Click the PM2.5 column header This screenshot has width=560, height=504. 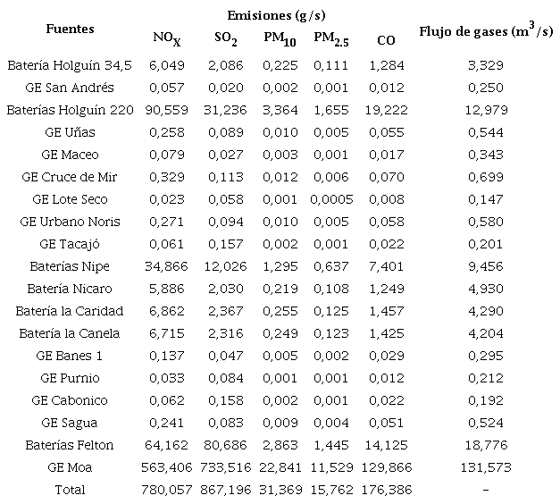coord(332,38)
